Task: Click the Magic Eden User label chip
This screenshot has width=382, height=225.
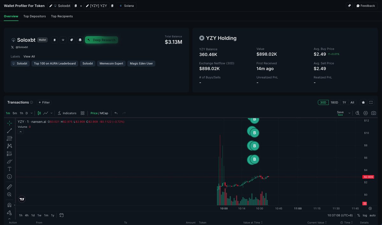Action: (141, 64)
